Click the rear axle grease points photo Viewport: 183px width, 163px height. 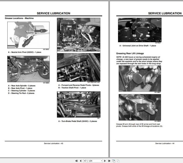tap(28, 69)
